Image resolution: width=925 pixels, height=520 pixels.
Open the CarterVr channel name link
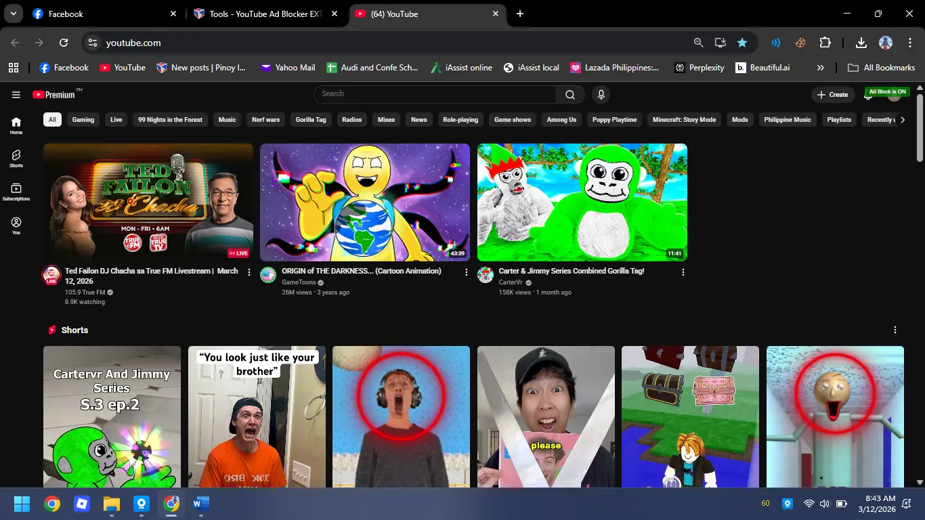[x=511, y=282]
